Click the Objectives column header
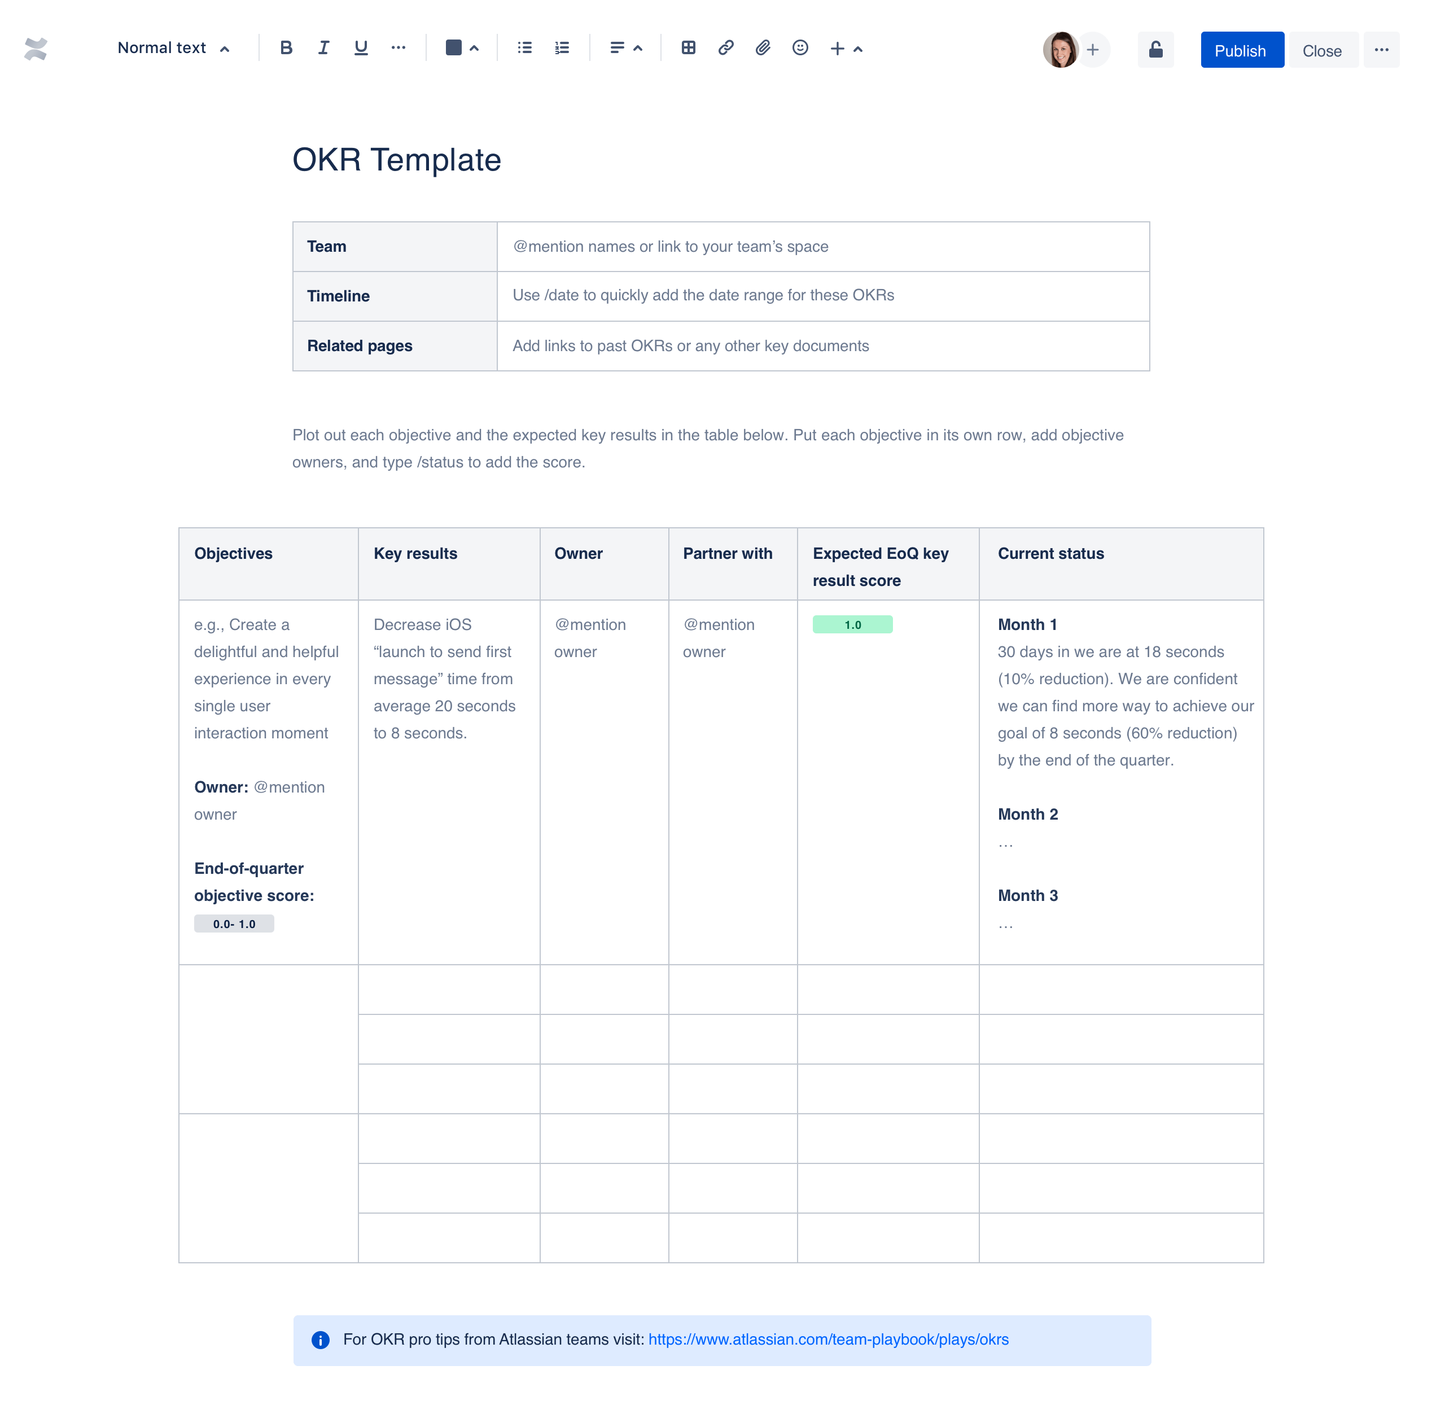 pyautogui.click(x=268, y=564)
